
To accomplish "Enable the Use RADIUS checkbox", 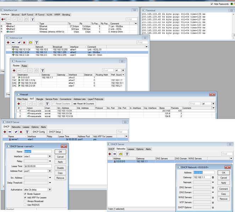I will point(25,205).
